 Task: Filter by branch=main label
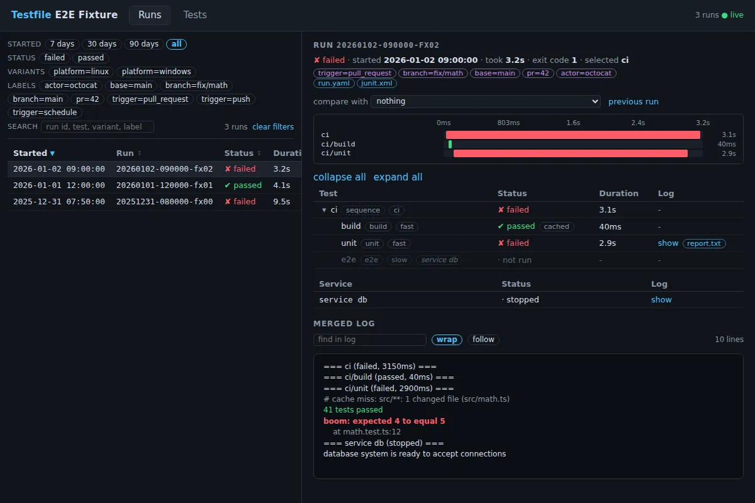click(38, 99)
